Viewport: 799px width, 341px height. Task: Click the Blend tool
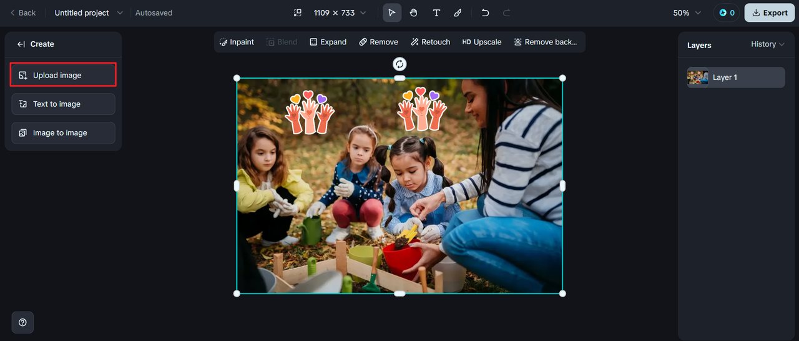pyautogui.click(x=282, y=42)
